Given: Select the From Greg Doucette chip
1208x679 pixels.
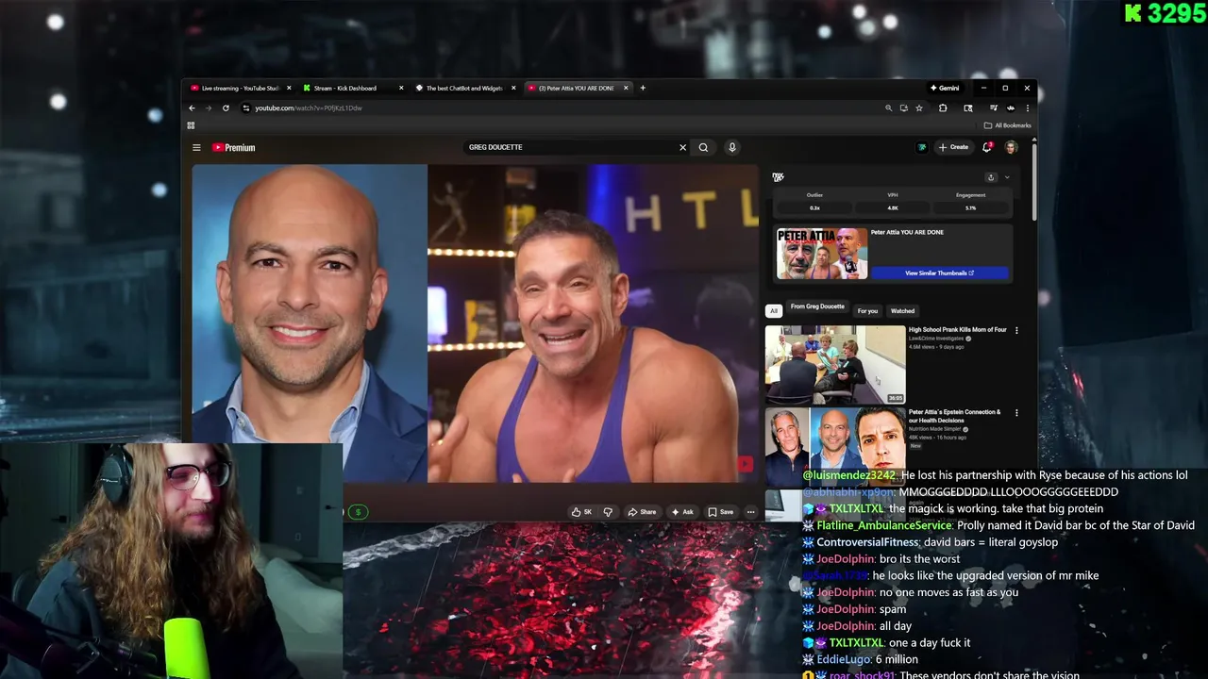Looking at the screenshot, I should tap(817, 307).
